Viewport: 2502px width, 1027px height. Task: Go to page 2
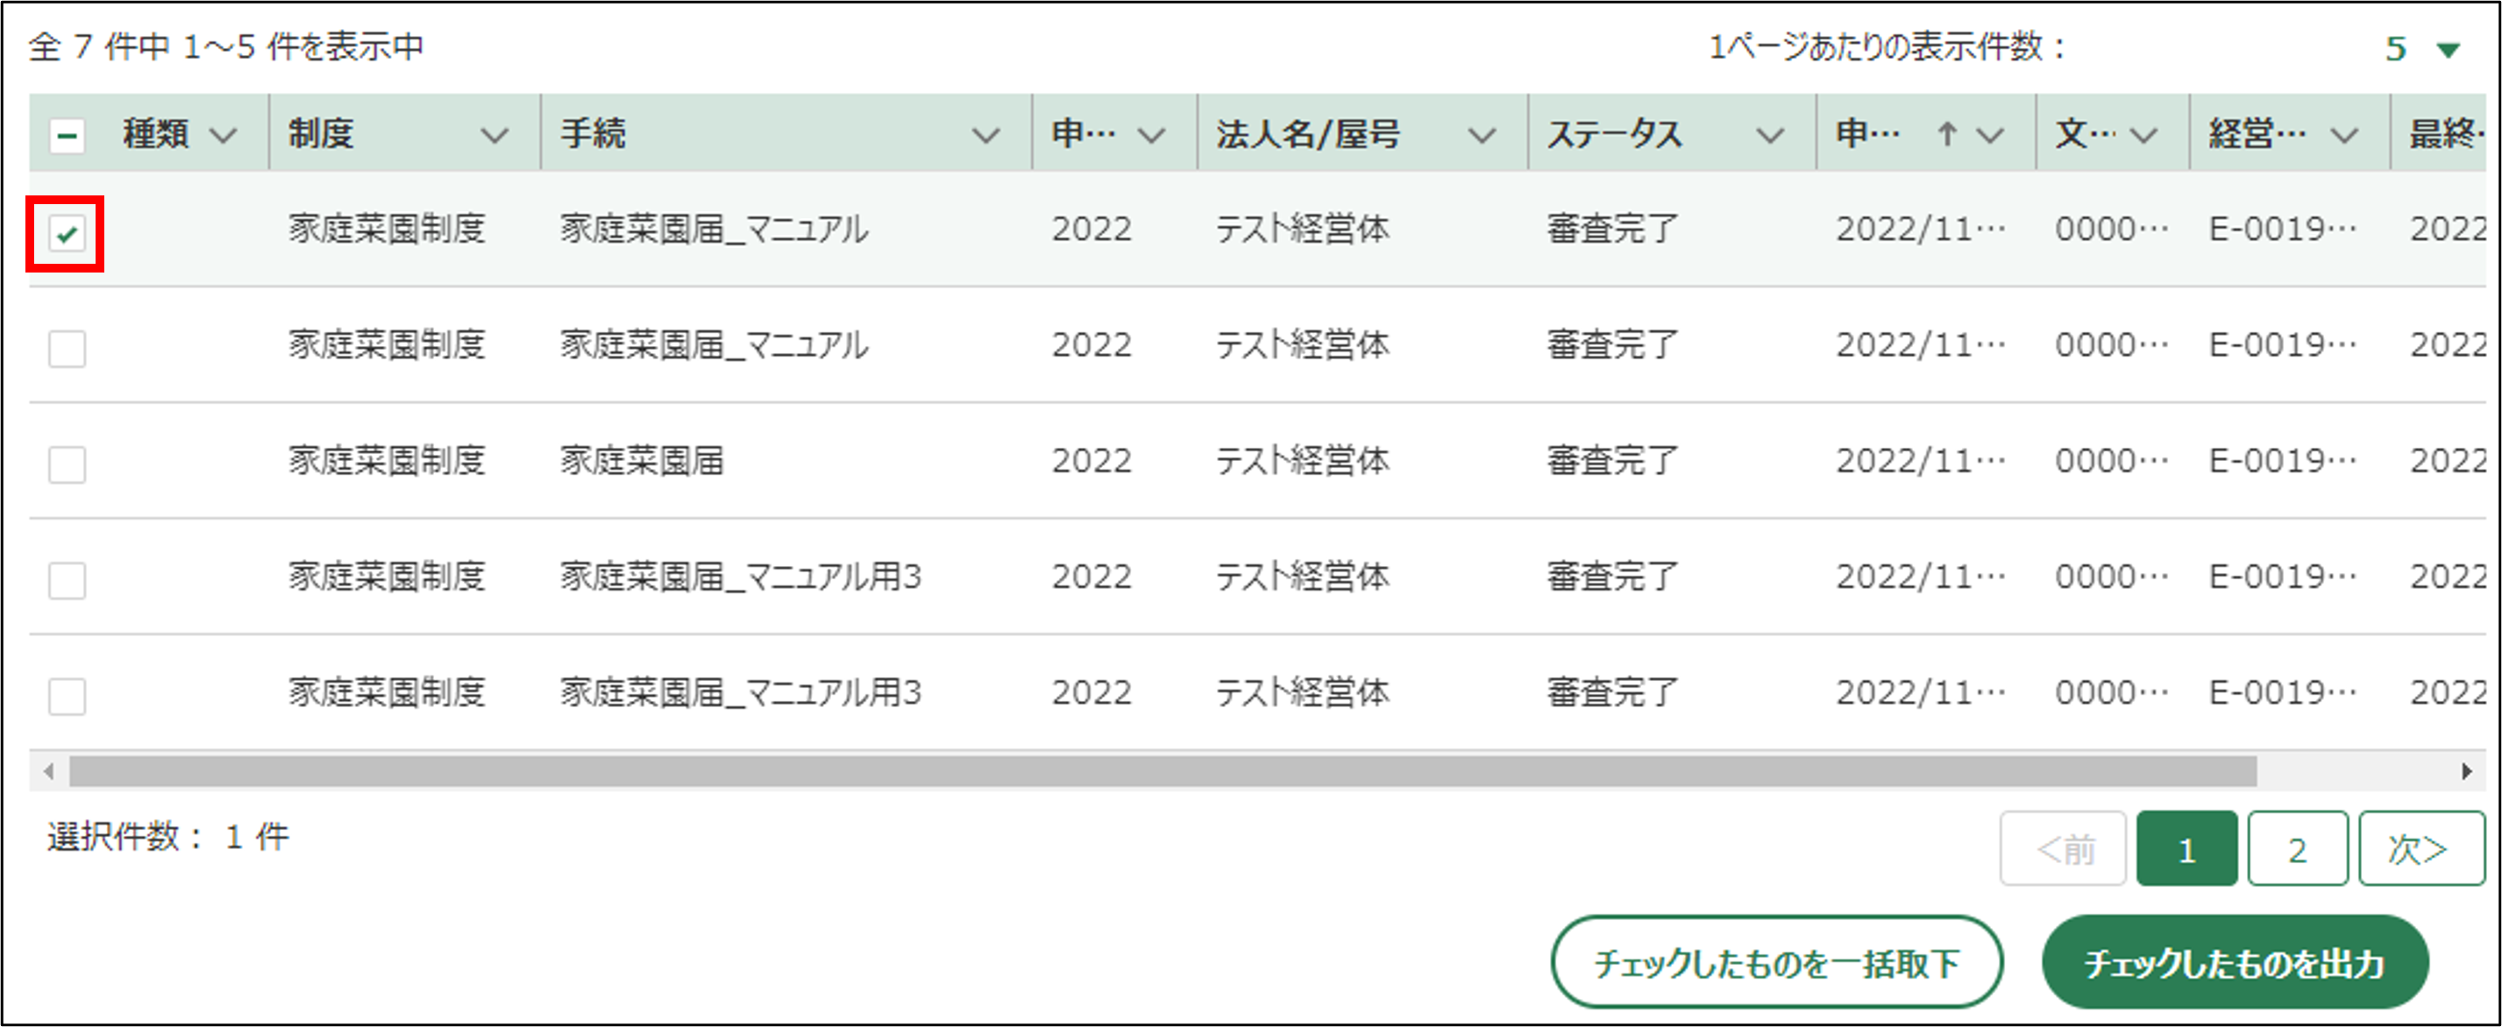point(2297,849)
